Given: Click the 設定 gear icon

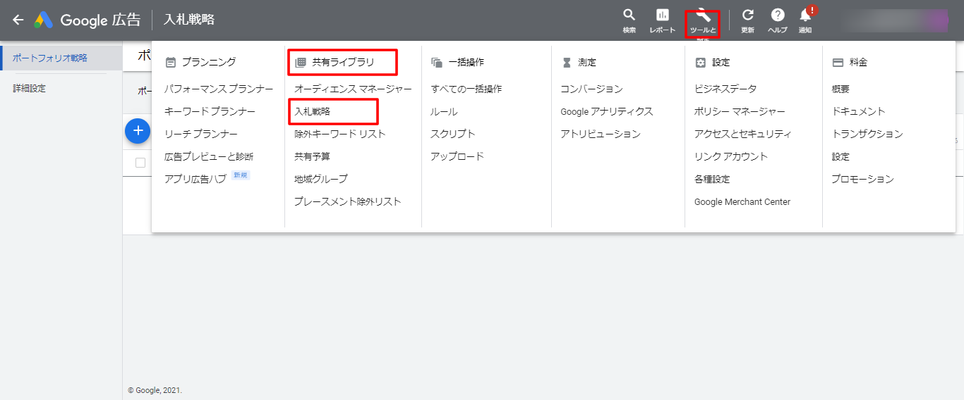Looking at the screenshot, I should 700,62.
